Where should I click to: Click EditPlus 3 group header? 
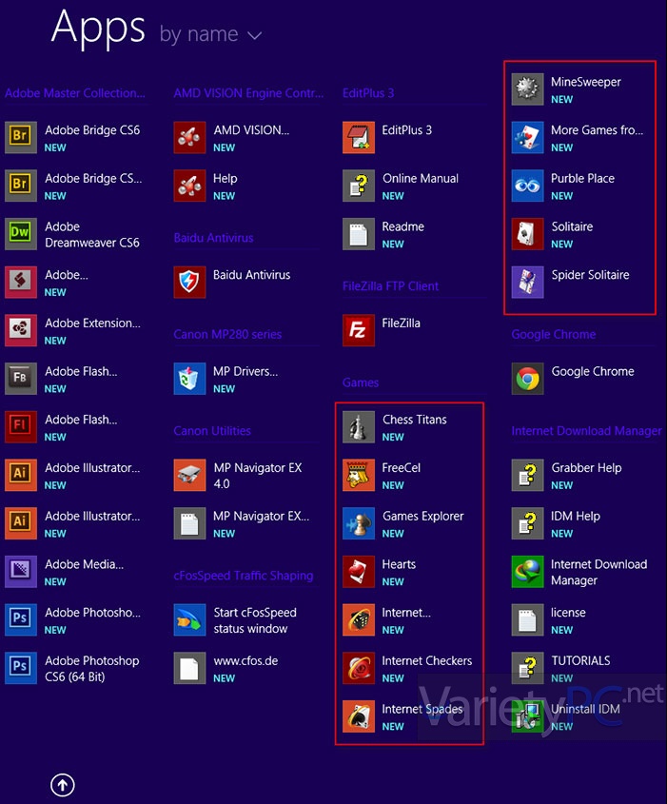click(368, 93)
